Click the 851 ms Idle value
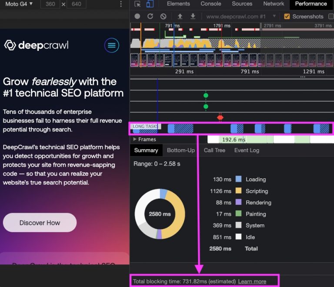 click(x=222, y=237)
